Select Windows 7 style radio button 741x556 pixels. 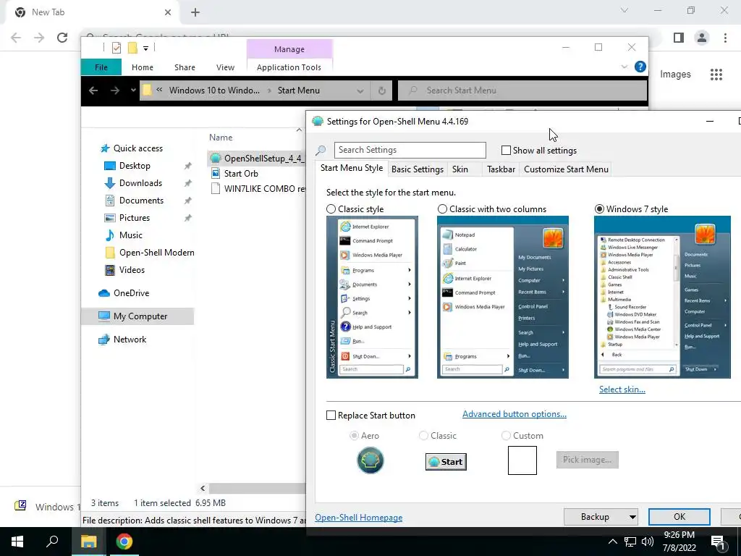pos(599,209)
